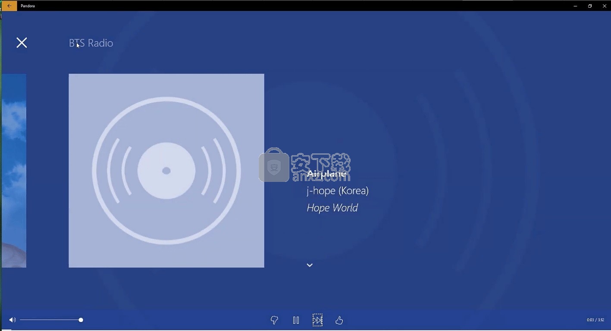This screenshot has height=331, width=611.
Task: Open artist j-hope (Korea)
Action: tap(338, 191)
